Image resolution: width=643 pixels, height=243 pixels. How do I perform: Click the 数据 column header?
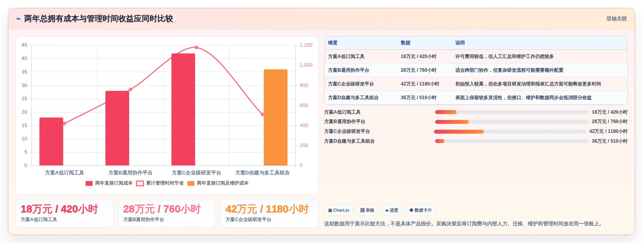coord(406,43)
